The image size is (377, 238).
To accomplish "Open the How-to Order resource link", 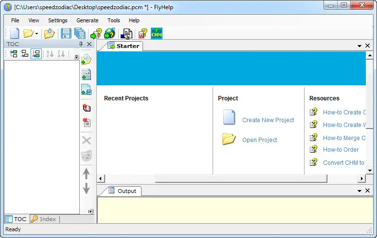I will (x=341, y=150).
